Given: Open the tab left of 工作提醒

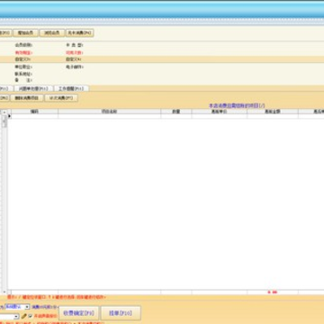Looking at the screenshot, I should tap(33, 88).
